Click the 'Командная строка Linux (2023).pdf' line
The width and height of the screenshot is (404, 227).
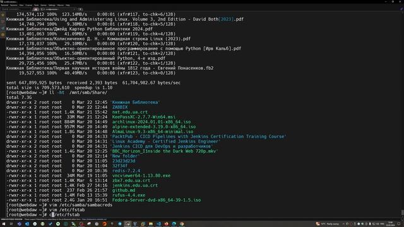(x=98, y=38)
